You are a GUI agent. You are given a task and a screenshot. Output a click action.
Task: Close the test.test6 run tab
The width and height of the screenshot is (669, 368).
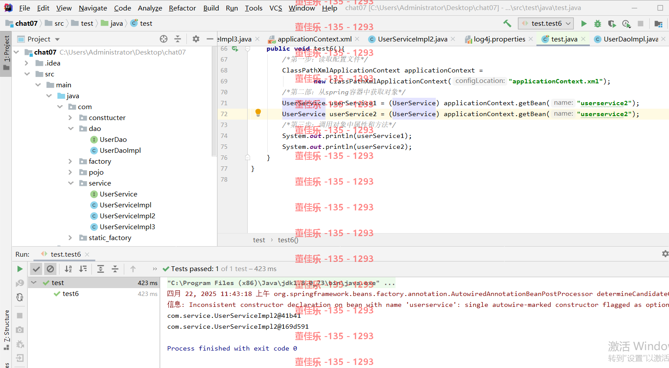pyautogui.click(x=87, y=254)
